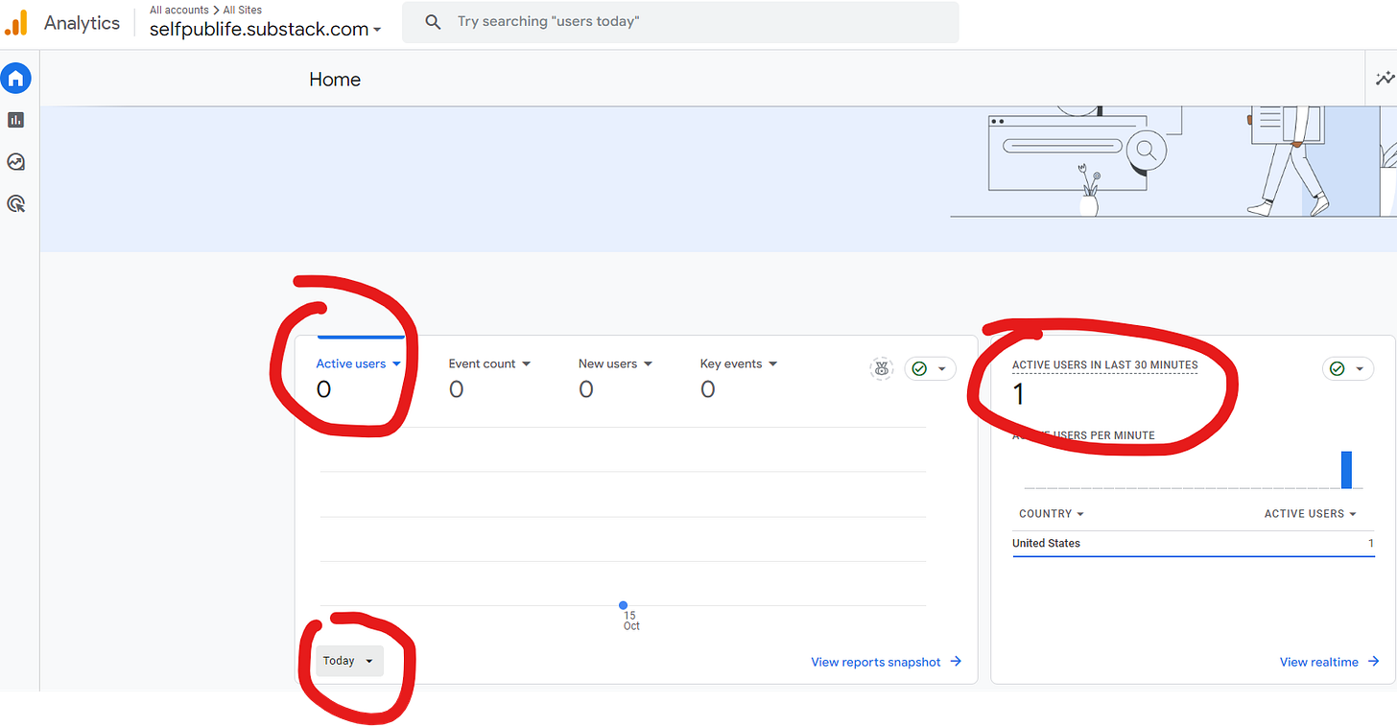Expand the New users metric dropdown
Screen dimensions: 1397x726
pos(649,364)
